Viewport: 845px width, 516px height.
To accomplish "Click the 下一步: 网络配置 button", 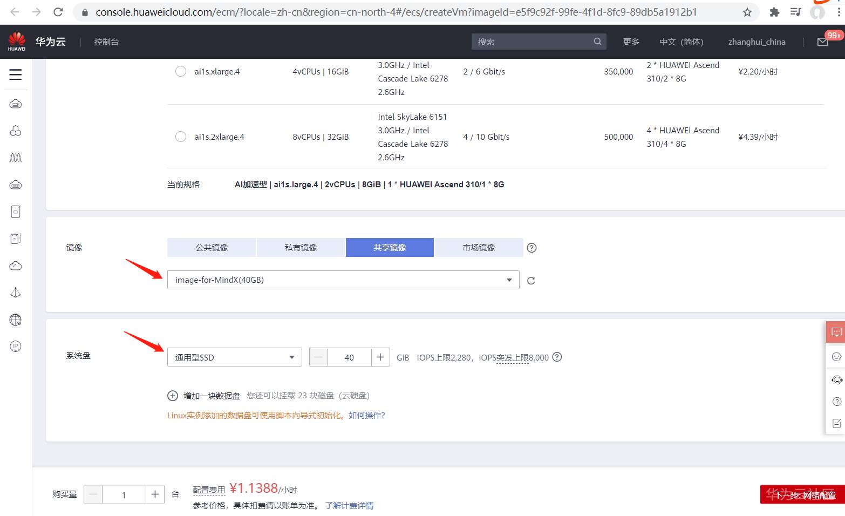I will [802, 494].
